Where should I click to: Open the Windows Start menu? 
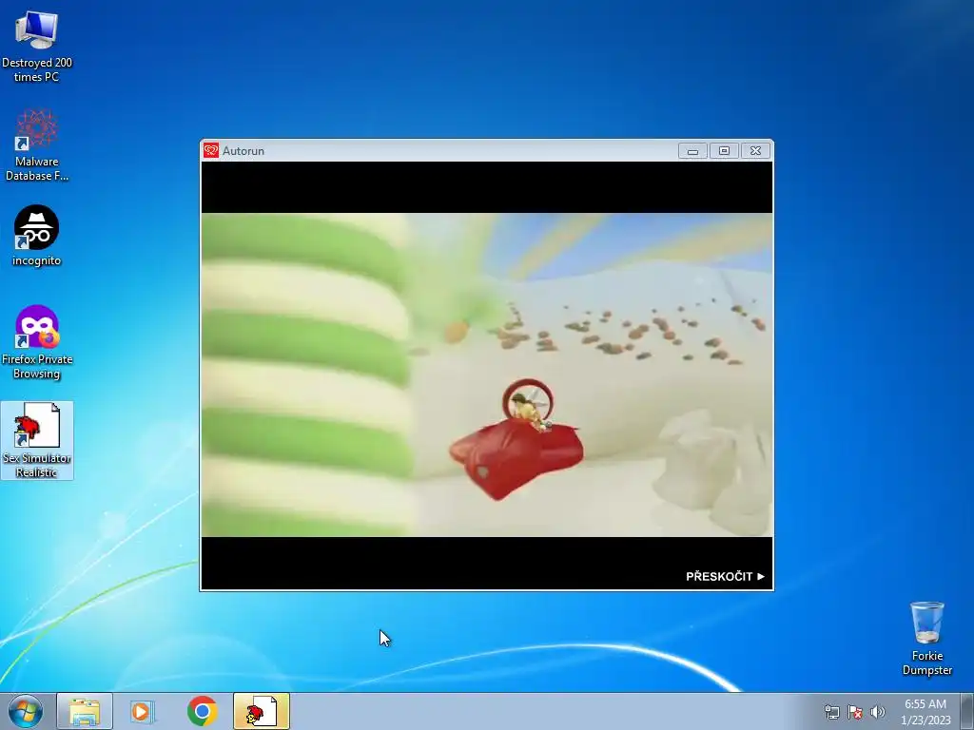26,711
